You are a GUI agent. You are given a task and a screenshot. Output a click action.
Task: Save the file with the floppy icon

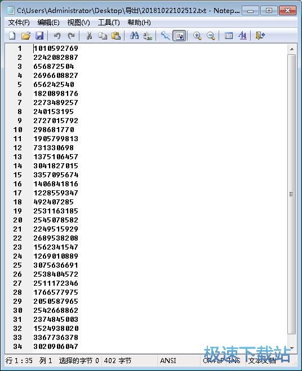tap(39, 36)
